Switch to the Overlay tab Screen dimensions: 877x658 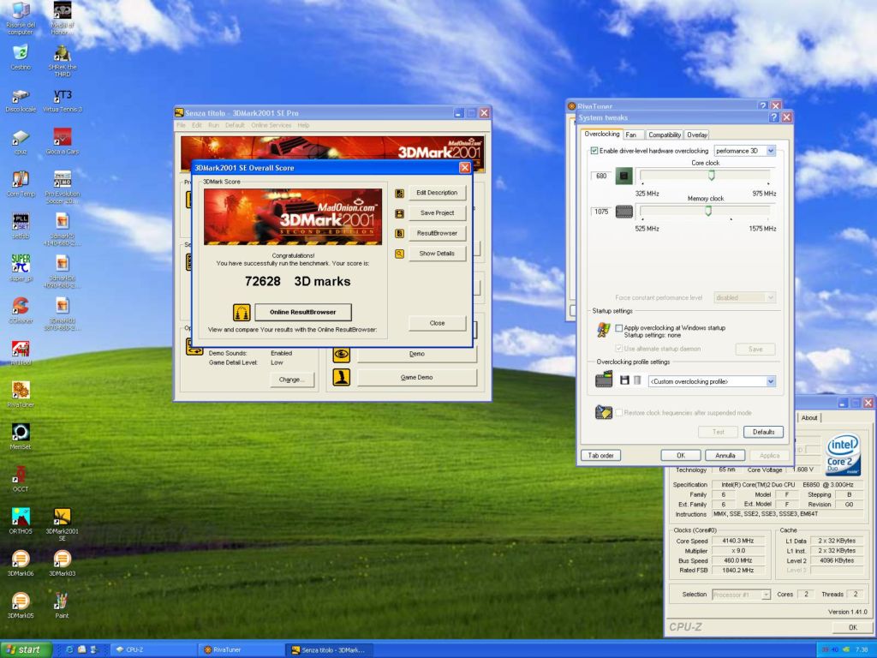point(697,135)
